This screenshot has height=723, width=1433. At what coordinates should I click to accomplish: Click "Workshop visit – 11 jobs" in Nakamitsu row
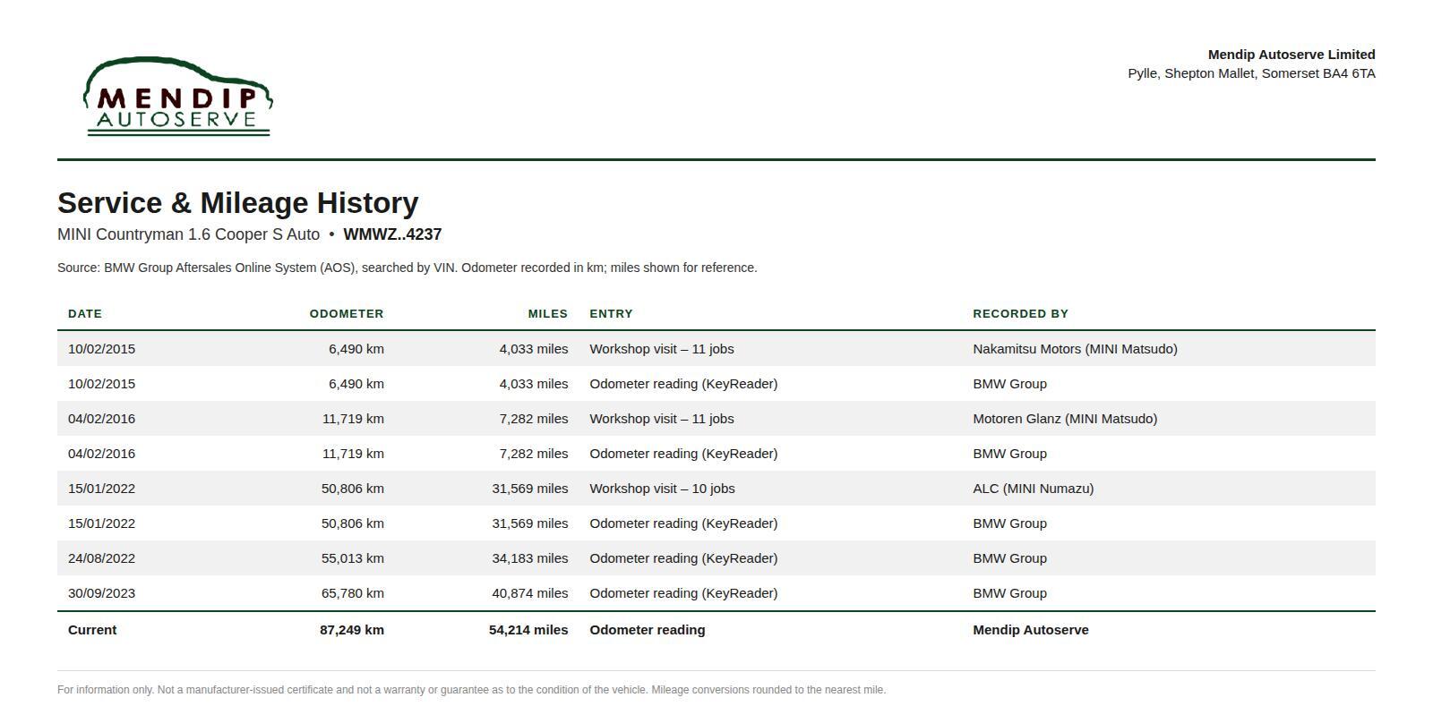click(662, 349)
